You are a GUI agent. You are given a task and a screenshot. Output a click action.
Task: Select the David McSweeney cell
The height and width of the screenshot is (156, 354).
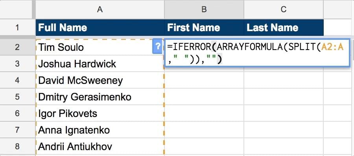pyautogui.click(x=100, y=80)
